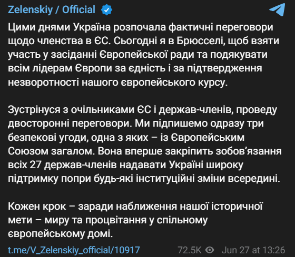Click the blue verified checkmark badge
The height and width of the screenshot is (257, 295).
click(106, 10)
